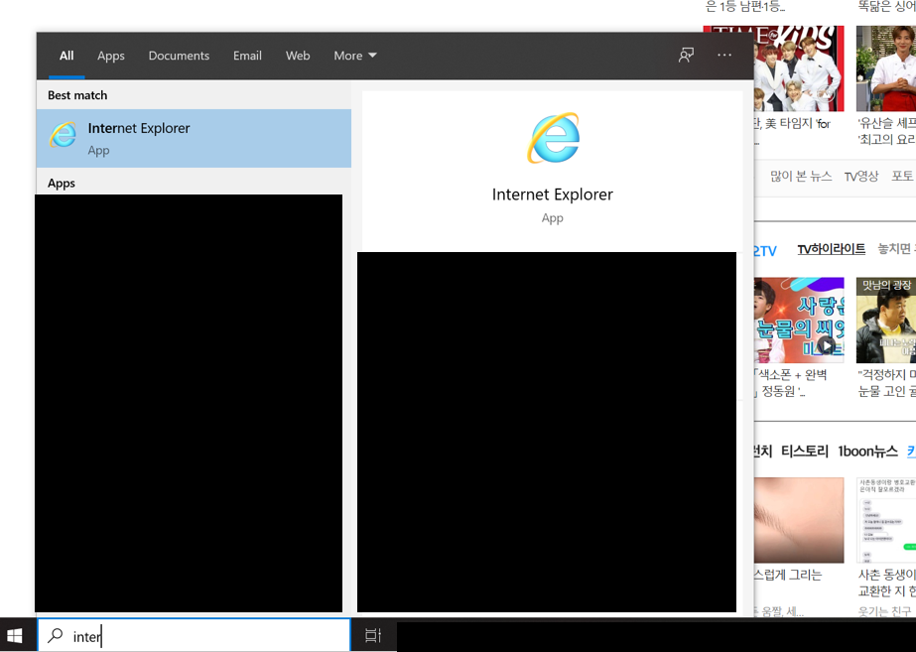Click large Internet Explorer logo in preview pane
The image size is (916, 652).
(553, 138)
